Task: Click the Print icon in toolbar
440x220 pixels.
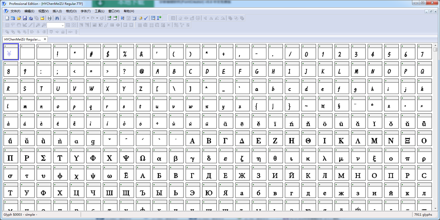Action: [50, 18]
